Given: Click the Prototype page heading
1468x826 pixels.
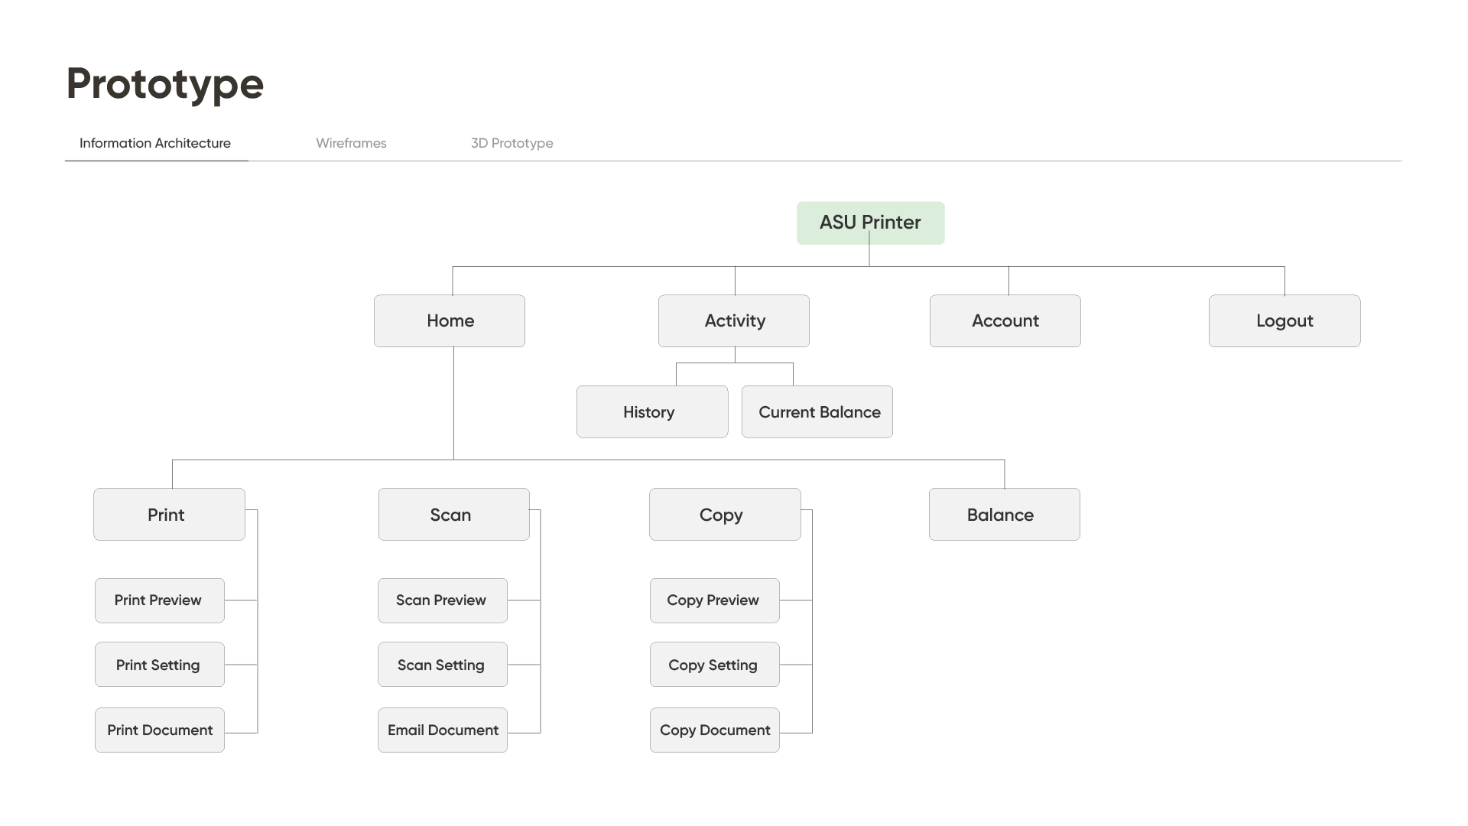Looking at the screenshot, I should (165, 84).
